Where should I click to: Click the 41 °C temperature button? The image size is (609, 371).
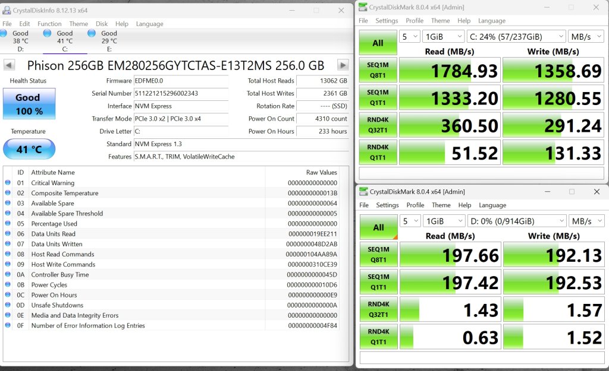point(29,149)
